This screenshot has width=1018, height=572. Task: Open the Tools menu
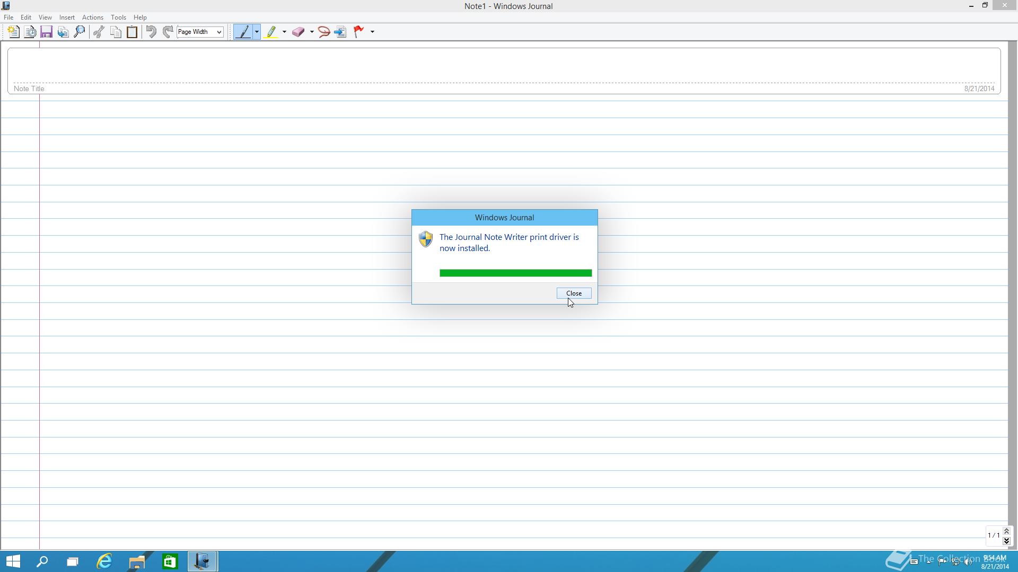point(118,17)
